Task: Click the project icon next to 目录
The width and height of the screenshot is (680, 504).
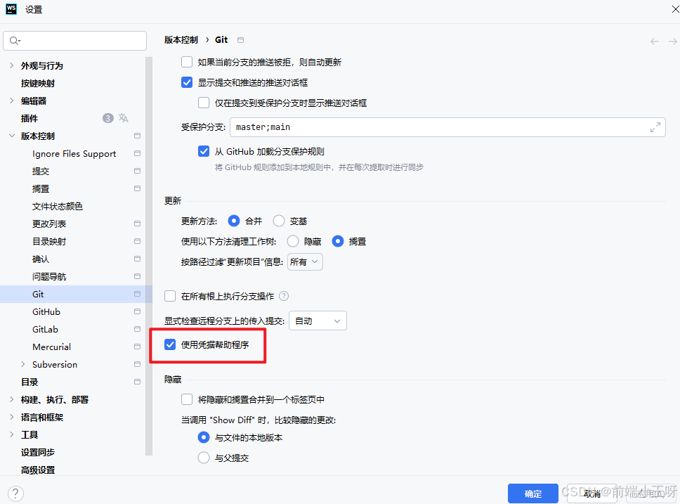Action: click(138, 382)
